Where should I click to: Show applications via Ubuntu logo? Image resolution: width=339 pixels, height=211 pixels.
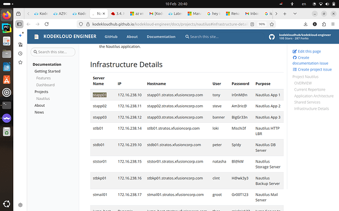click(x=6, y=204)
